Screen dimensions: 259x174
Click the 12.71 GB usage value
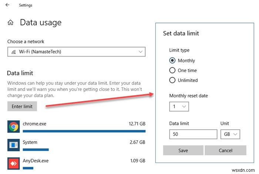(137, 124)
